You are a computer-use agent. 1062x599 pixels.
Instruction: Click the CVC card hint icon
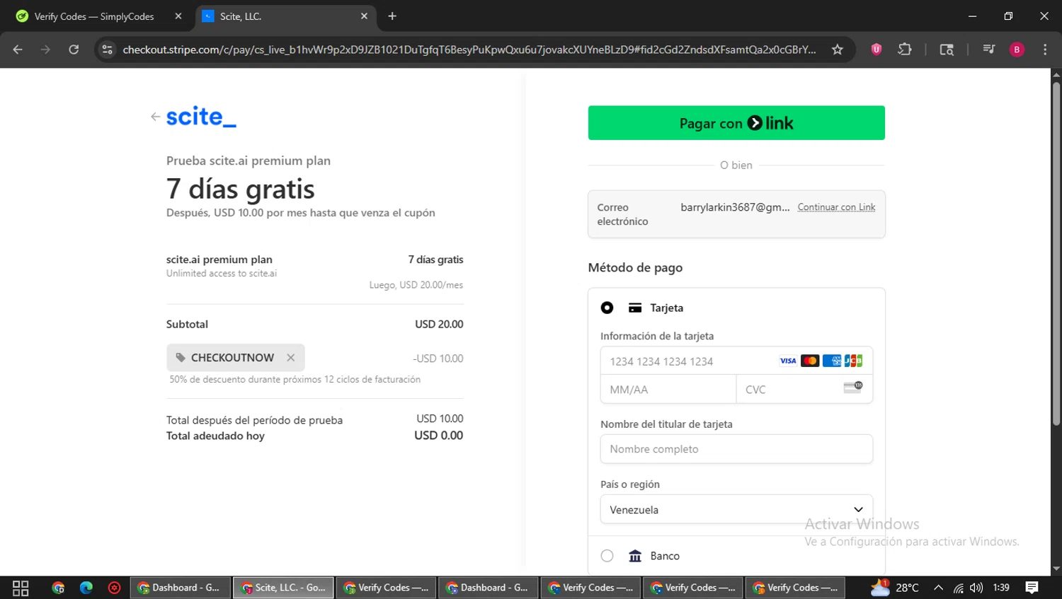click(853, 387)
